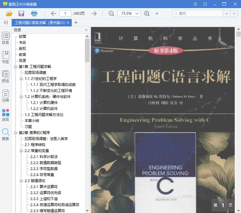Open 2.1 程序结构 section

35,145
